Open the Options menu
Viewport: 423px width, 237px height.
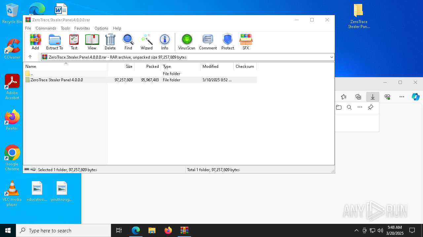click(101, 28)
